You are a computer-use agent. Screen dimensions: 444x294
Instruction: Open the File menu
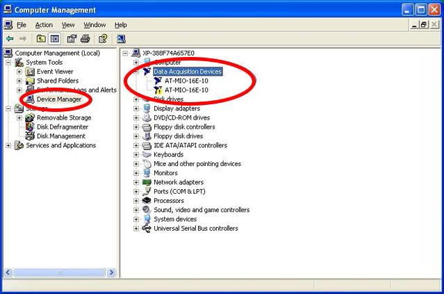click(x=22, y=25)
